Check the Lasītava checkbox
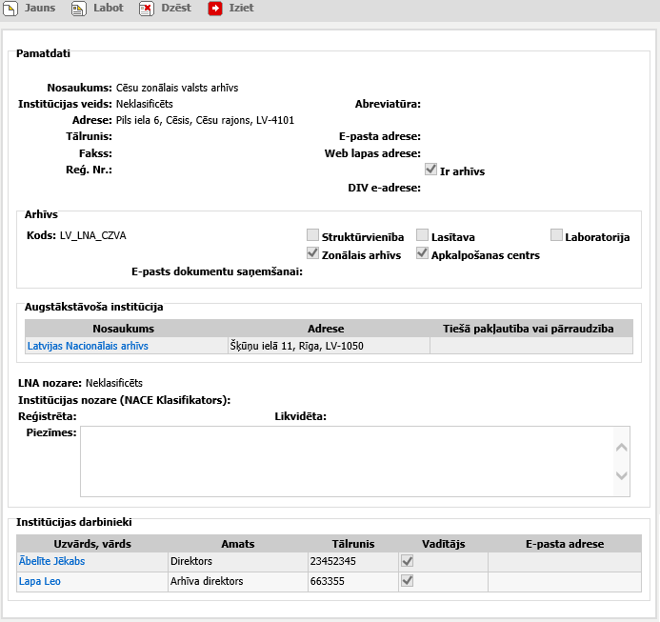 click(x=423, y=235)
